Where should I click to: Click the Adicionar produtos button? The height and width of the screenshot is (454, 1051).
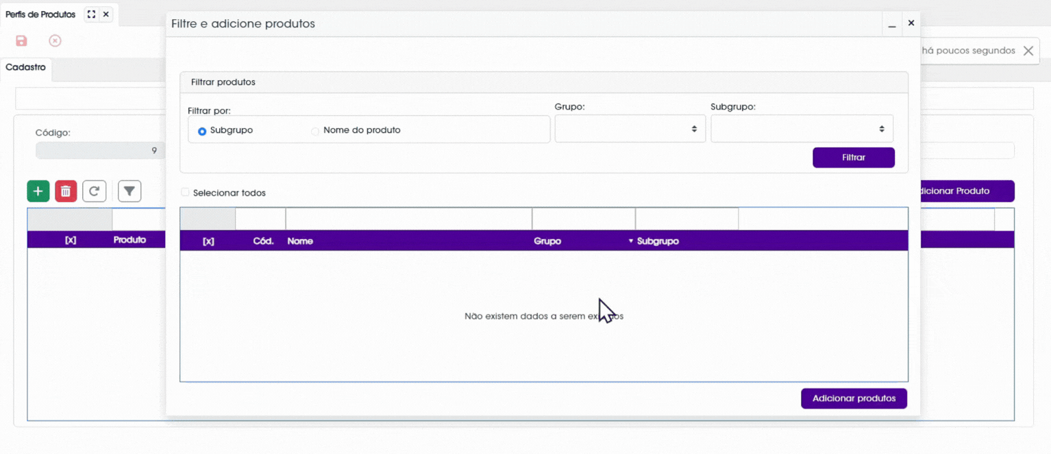pyautogui.click(x=854, y=399)
